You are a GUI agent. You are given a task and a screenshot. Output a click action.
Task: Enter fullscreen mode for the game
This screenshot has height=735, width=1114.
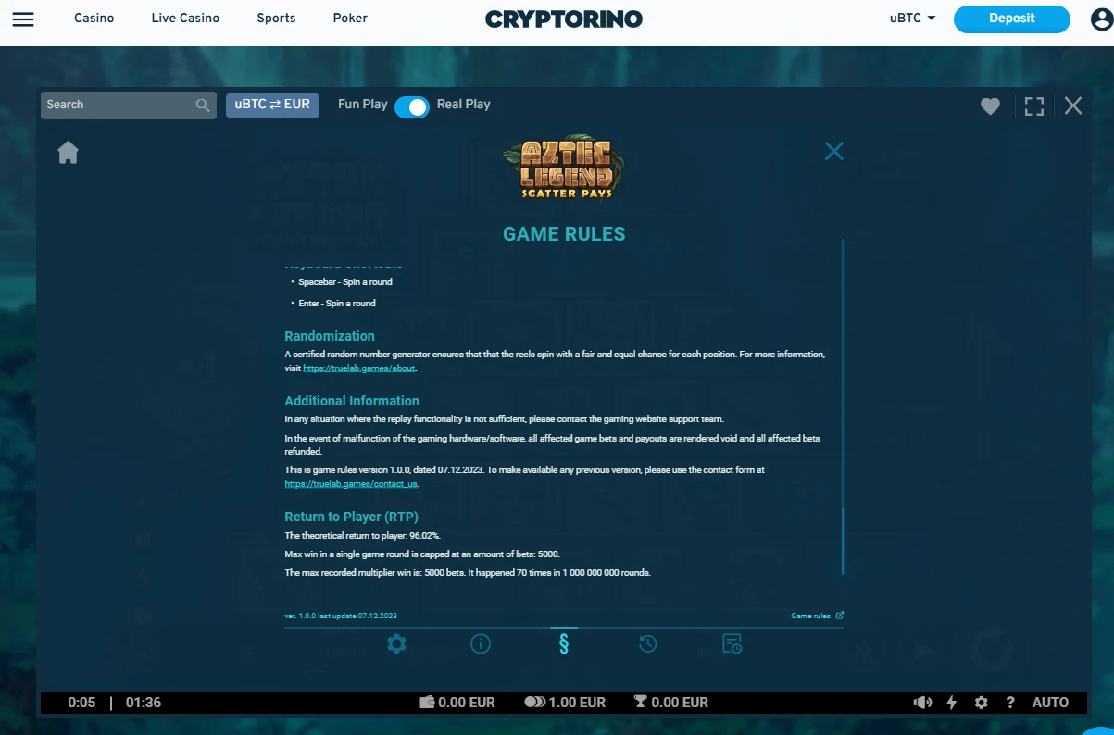1034,106
